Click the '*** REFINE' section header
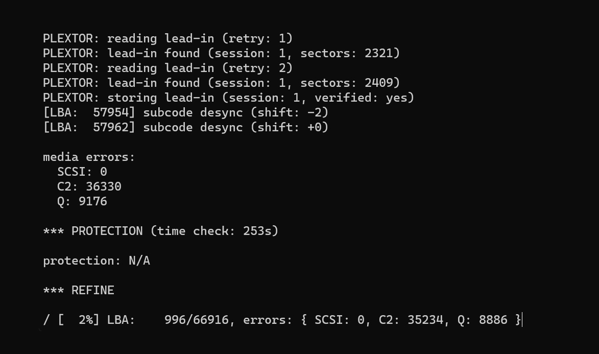Viewport: 599px width, 354px height. click(x=79, y=290)
